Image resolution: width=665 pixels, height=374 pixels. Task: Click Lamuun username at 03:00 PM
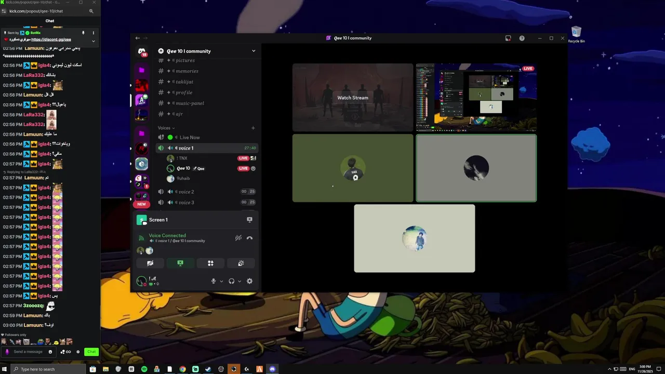tap(33, 325)
